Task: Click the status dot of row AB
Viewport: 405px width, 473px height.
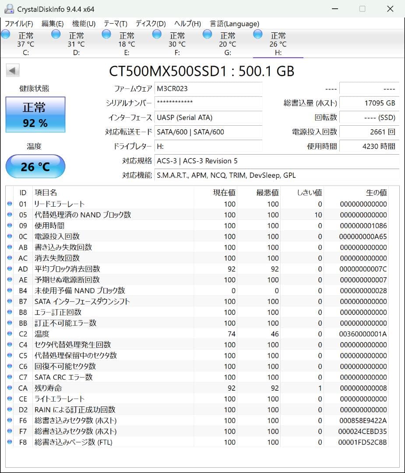Action: click(10, 247)
